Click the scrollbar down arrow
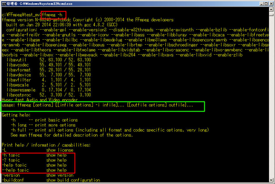The width and height of the screenshot is (275, 184). coord(271,180)
